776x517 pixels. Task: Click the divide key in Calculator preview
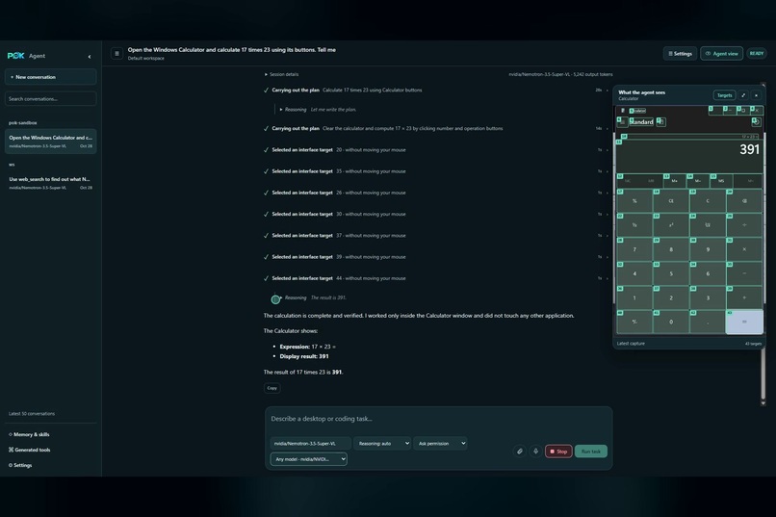[744, 225]
